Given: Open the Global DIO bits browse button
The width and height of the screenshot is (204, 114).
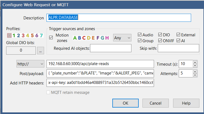Looking at the screenshot, I should (41, 50).
